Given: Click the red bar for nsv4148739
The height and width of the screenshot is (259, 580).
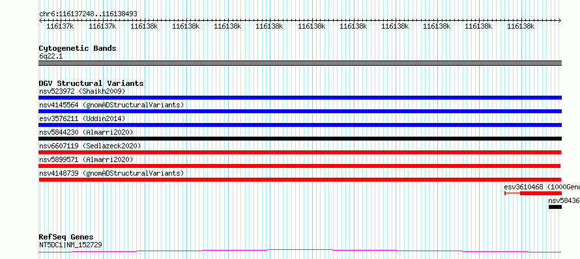Looking at the screenshot, I should point(300,180).
